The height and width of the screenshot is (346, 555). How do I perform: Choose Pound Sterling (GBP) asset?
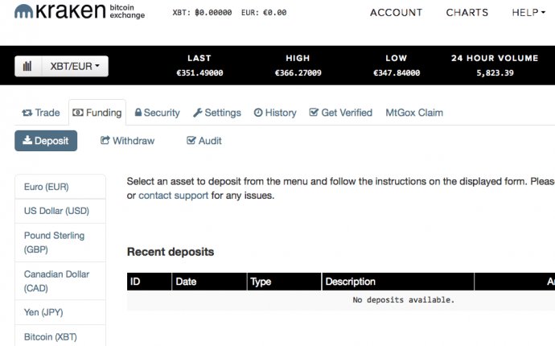(x=60, y=242)
